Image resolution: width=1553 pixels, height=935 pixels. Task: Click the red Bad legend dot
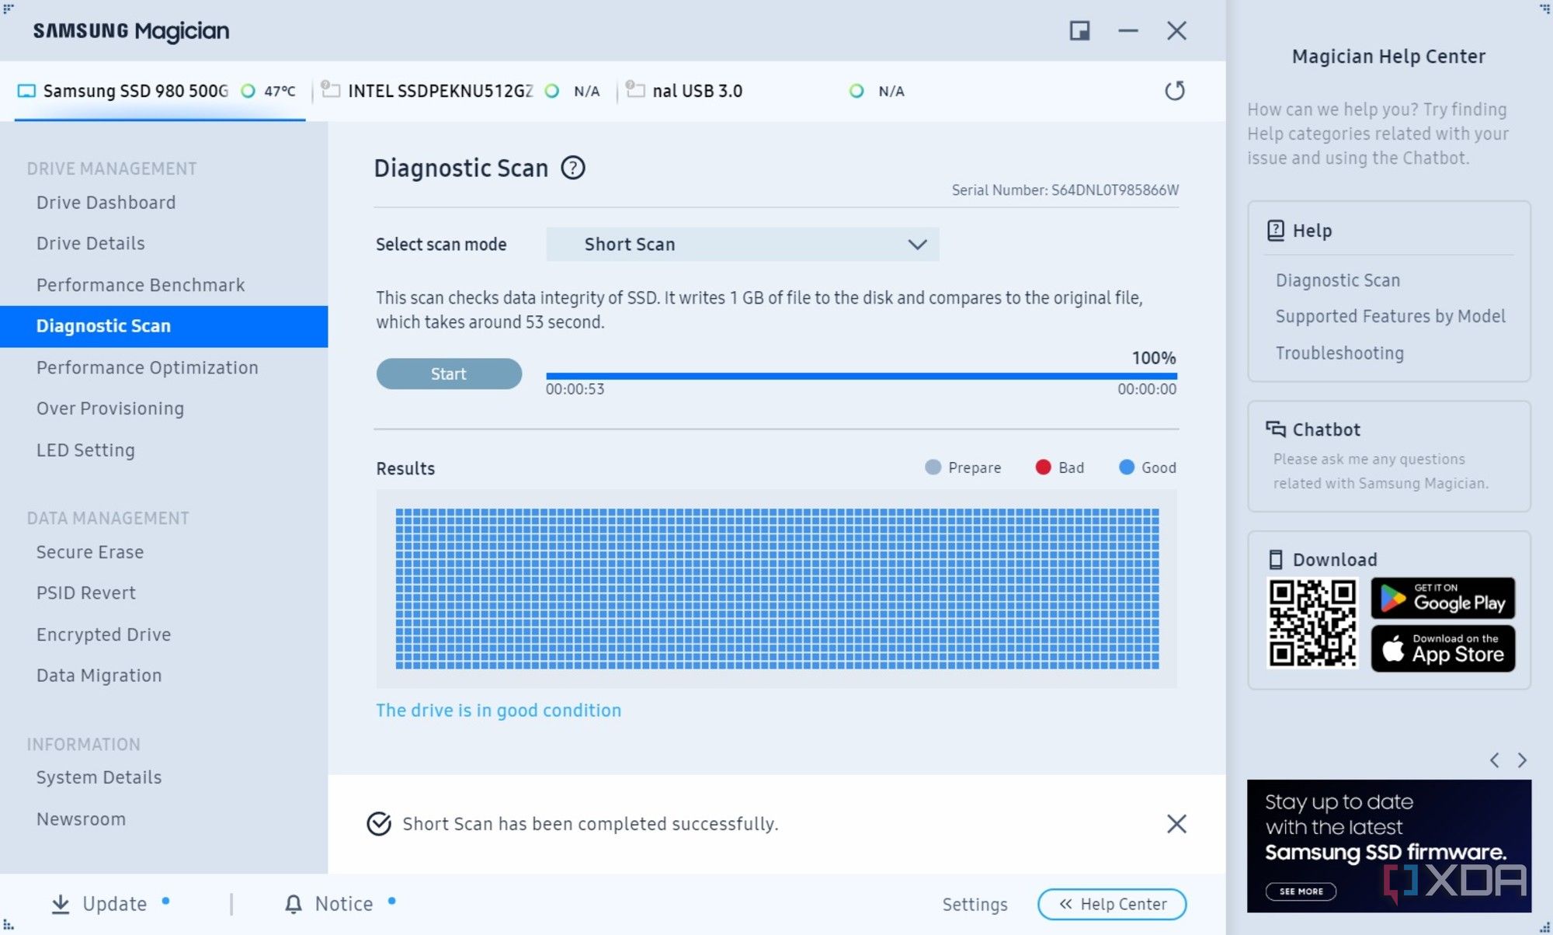point(1043,467)
